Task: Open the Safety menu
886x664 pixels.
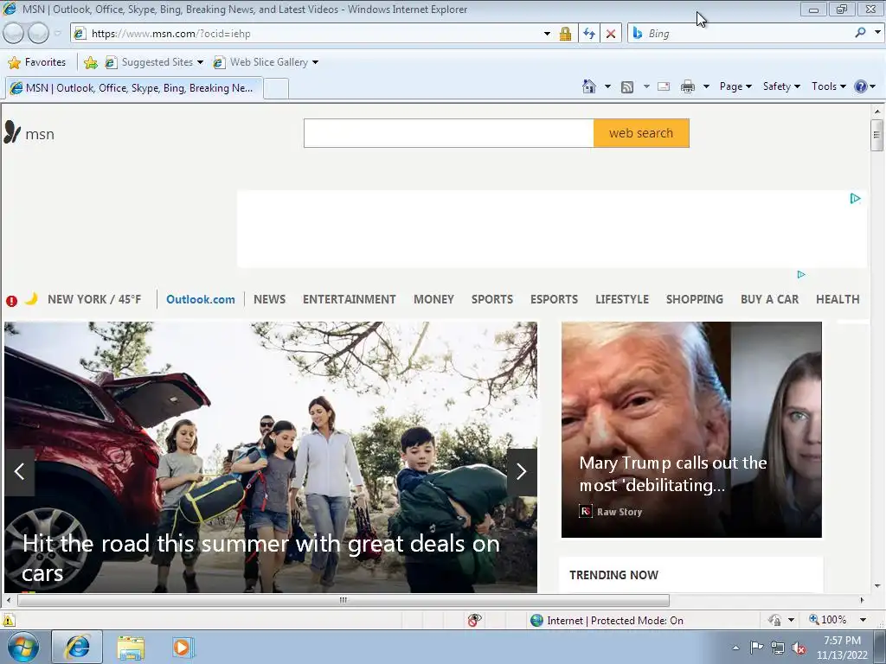Action: (x=781, y=86)
